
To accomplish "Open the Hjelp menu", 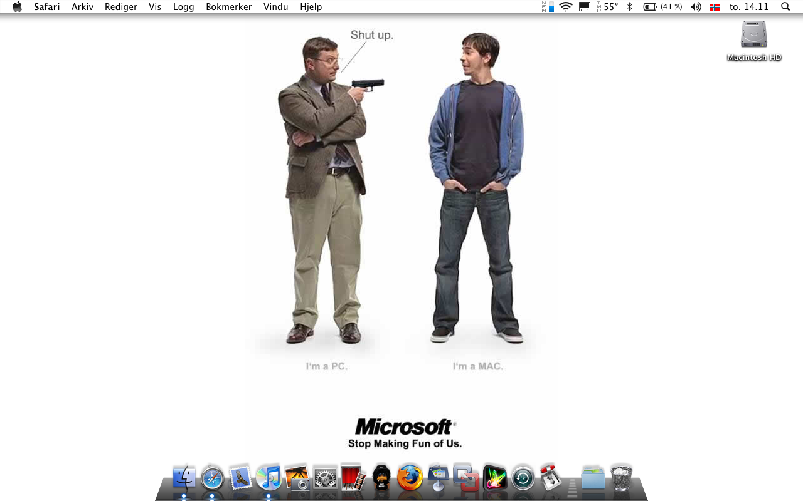I will [311, 7].
